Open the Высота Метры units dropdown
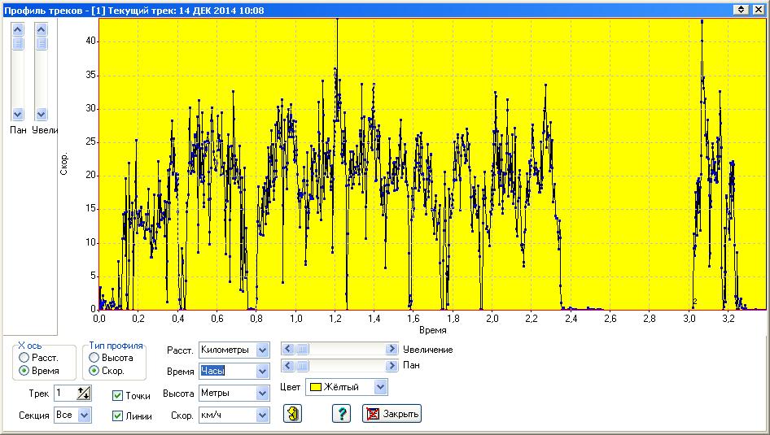Screen dimensions: 770x435 (x=261, y=394)
